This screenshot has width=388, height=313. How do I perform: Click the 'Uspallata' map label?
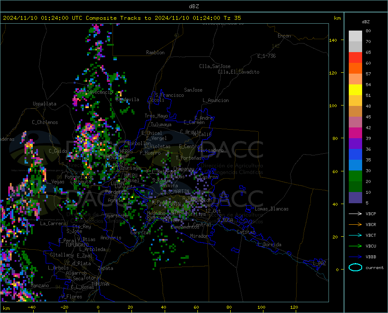44,104
